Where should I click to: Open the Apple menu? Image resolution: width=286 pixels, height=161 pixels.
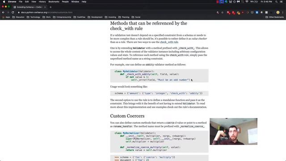[x=4, y=2]
